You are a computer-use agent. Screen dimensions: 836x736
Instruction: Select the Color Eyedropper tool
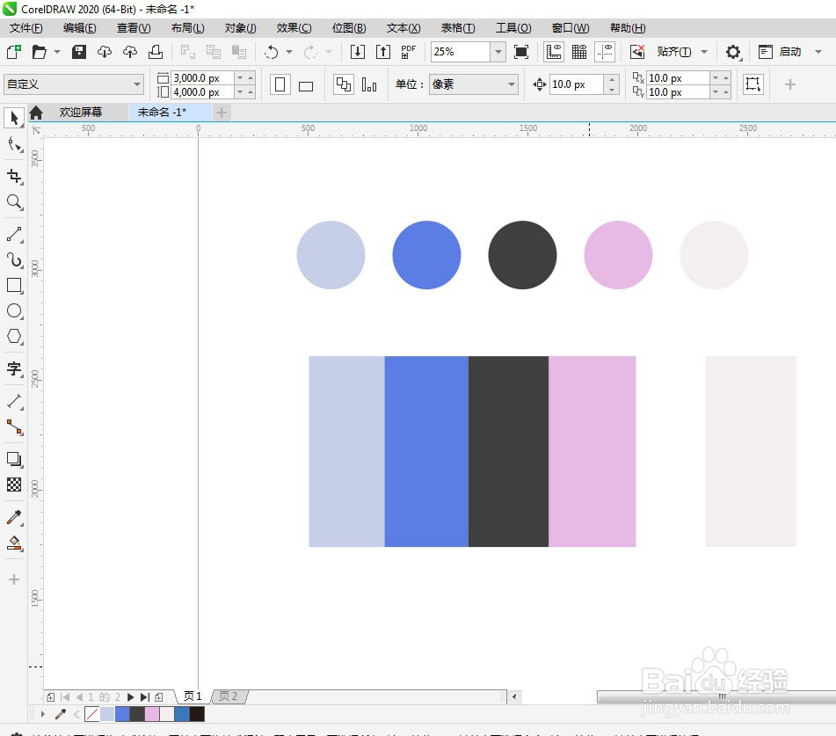[14, 517]
